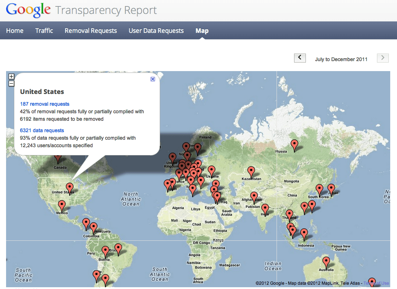Click the Canada map pin
This screenshot has height=289, width=397.
pyautogui.click(x=58, y=159)
